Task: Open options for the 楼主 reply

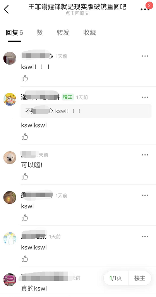Action: 145,97
